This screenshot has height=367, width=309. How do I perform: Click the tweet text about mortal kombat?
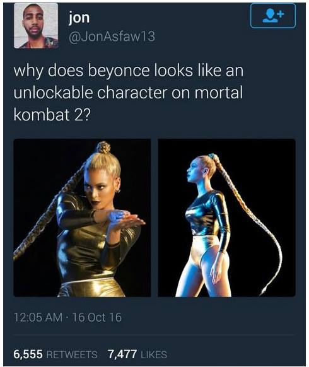click(x=129, y=93)
